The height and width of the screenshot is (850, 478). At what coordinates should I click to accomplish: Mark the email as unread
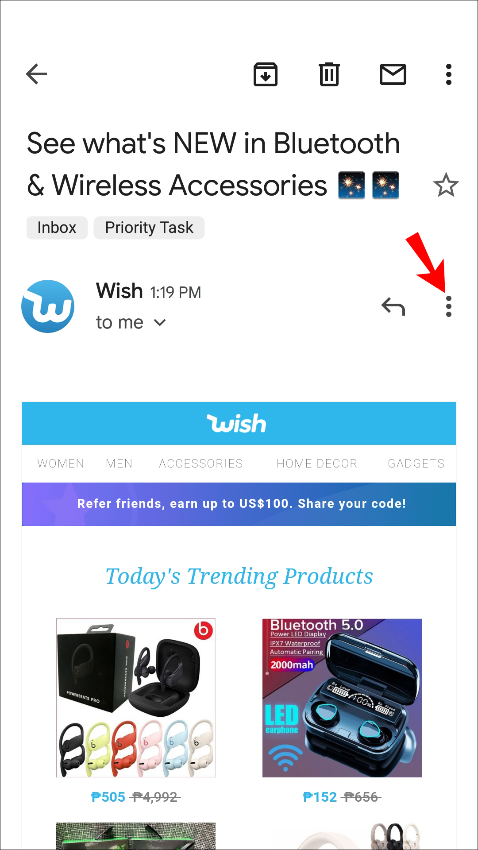pyautogui.click(x=393, y=74)
